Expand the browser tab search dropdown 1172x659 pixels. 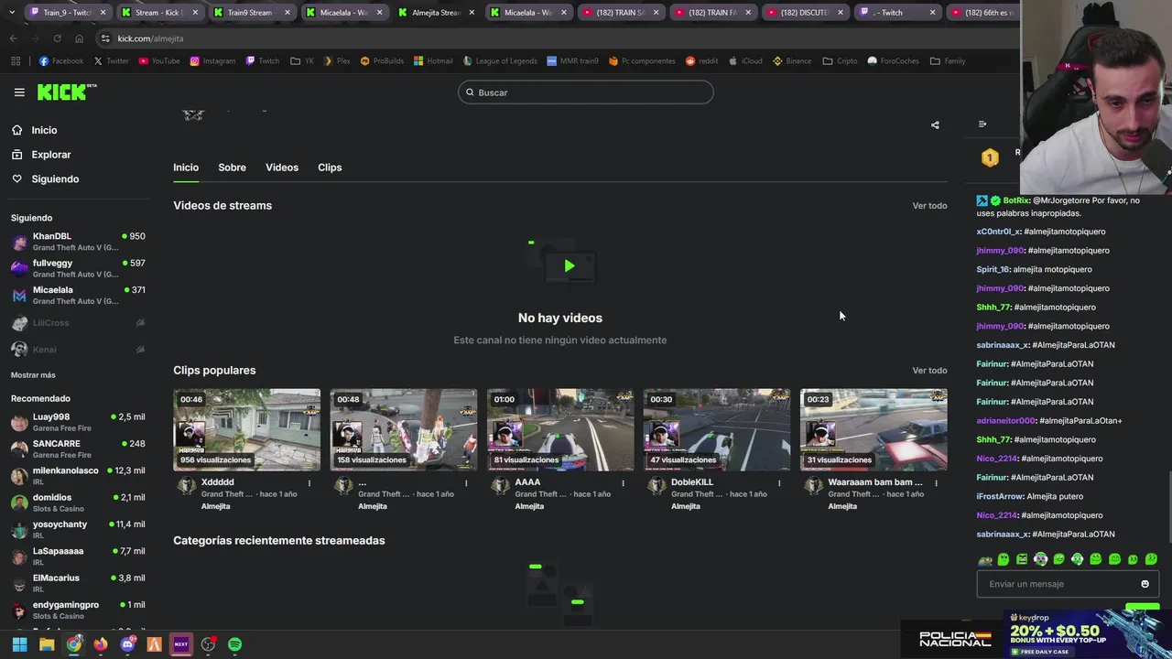11,13
